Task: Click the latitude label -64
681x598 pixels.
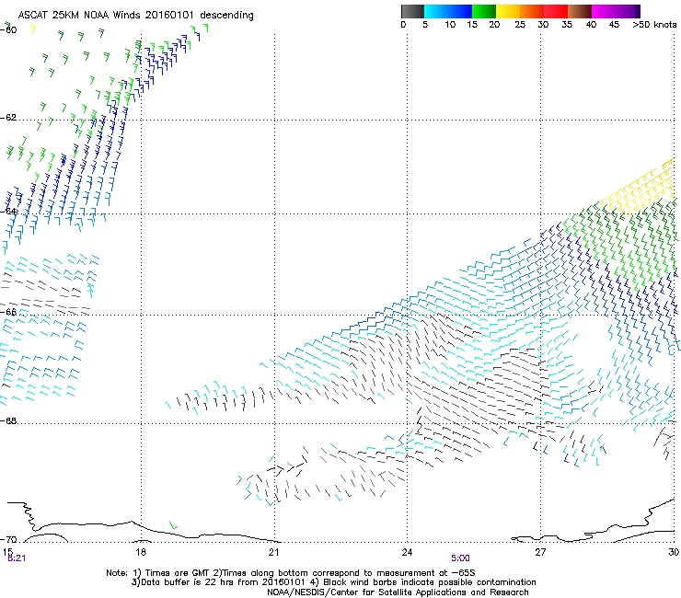Action: click(8, 212)
